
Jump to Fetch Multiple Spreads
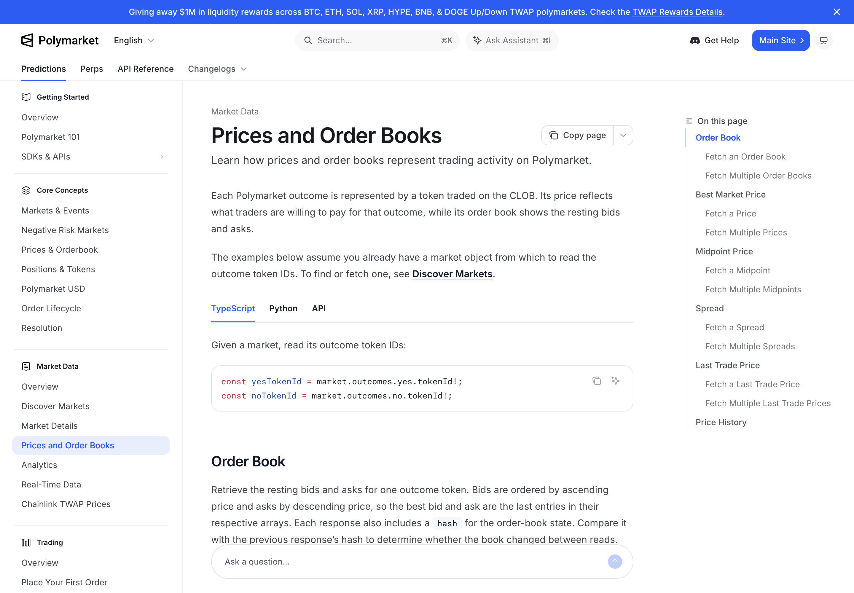coord(750,346)
